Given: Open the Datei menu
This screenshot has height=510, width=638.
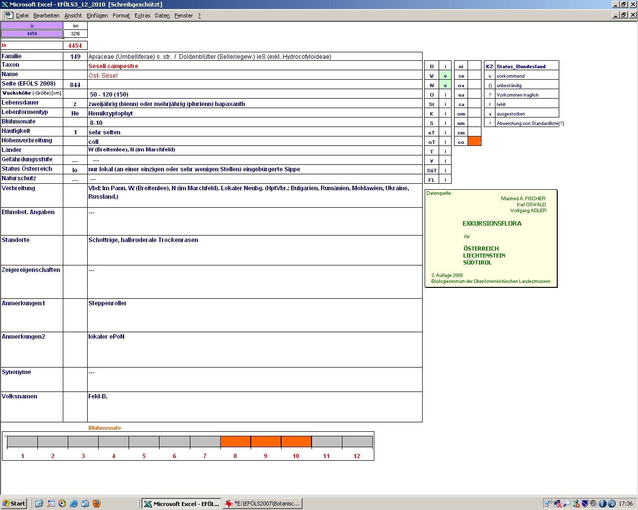Looking at the screenshot, I should click(22, 15).
